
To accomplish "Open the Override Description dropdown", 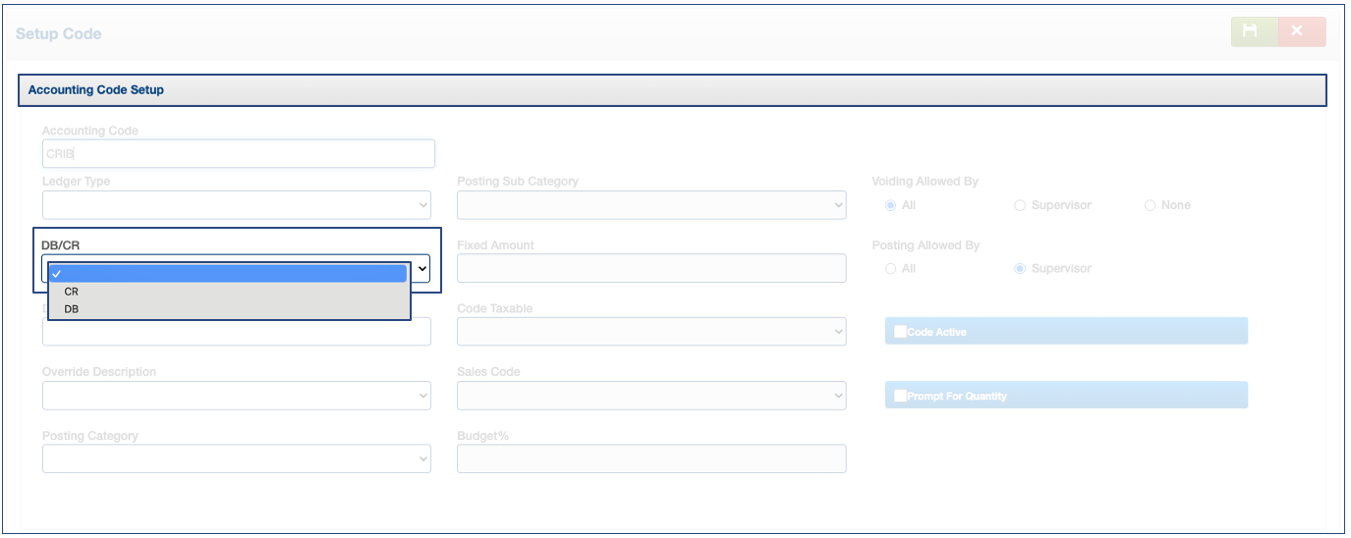I will coord(236,396).
